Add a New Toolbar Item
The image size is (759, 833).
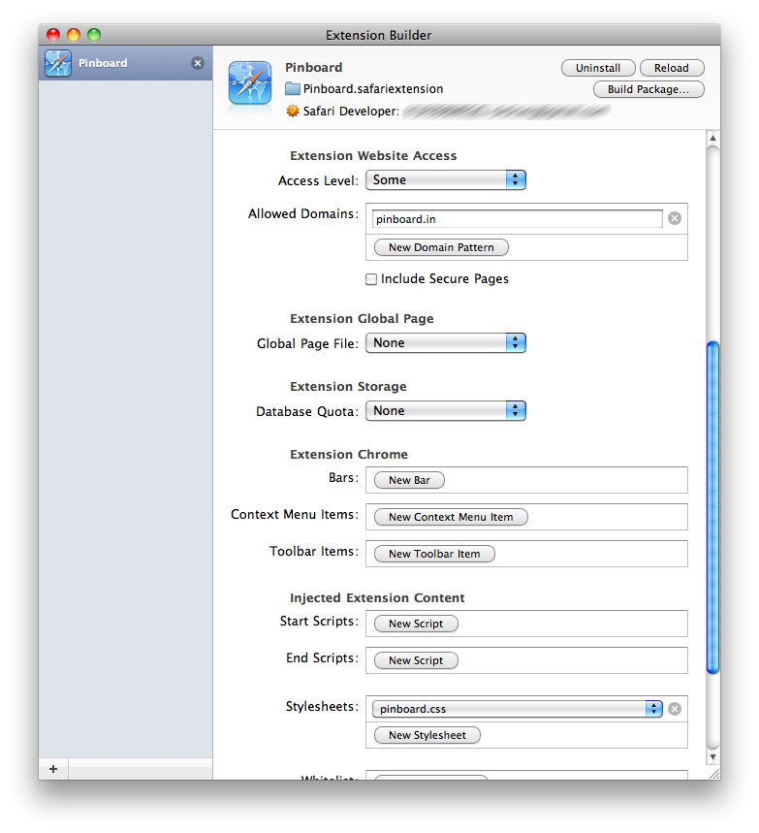click(434, 554)
